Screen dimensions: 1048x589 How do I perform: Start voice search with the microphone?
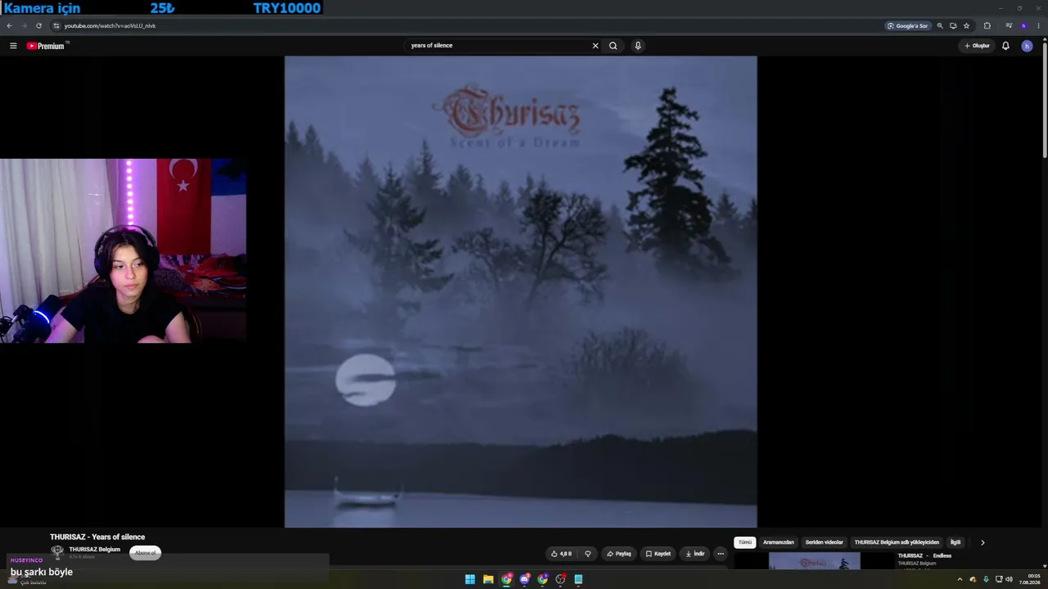coord(638,46)
